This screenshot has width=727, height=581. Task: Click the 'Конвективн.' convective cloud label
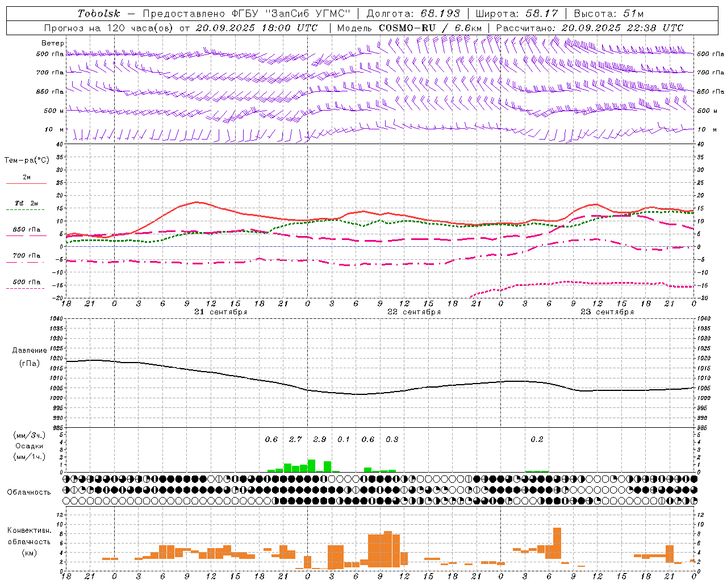(x=29, y=531)
